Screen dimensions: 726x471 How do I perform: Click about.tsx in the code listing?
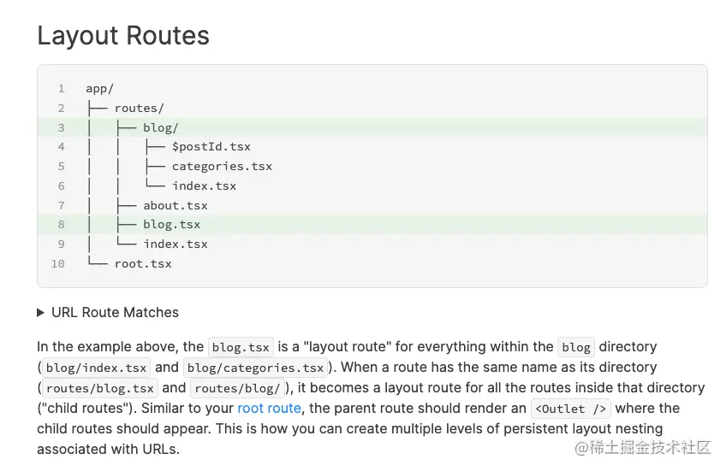click(x=175, y=205)
